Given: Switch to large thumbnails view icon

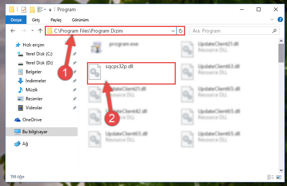Looking at the screenshot, I should tap(279, 177).
